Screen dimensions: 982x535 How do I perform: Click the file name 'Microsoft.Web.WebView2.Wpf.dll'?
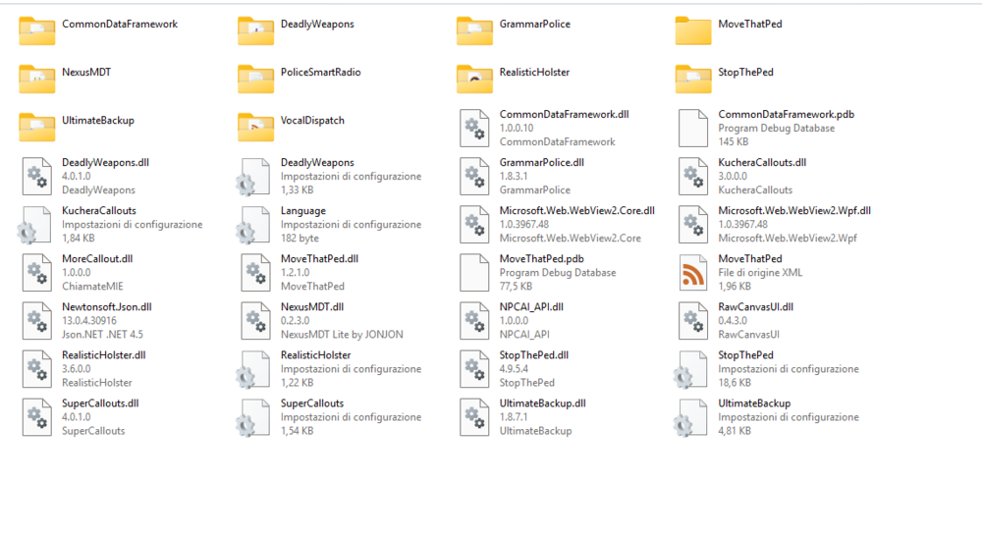(794, 211)
